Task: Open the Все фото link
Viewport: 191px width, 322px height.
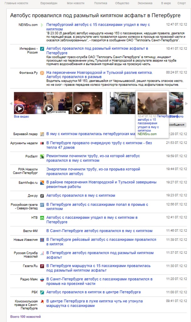Action: (x=177, y=116)
